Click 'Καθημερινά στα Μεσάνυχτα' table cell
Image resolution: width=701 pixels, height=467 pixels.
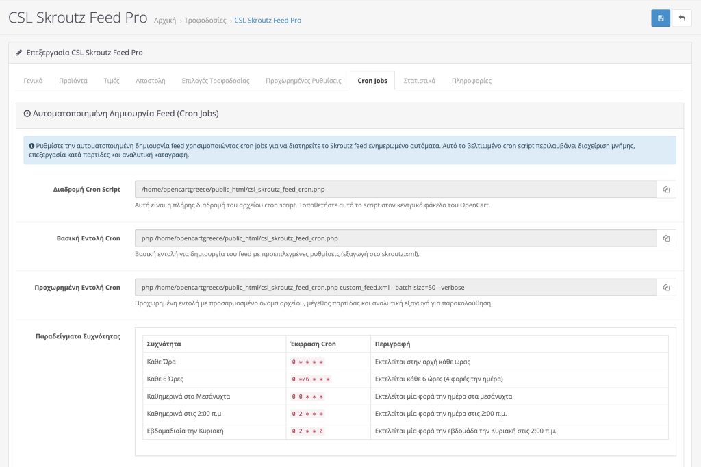pyautogui.click(x=214, y=396)
